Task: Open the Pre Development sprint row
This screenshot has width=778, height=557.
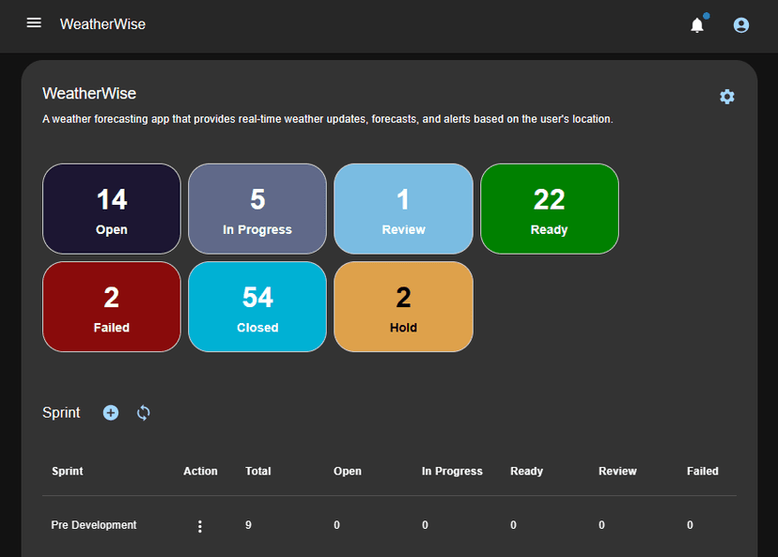Action: click(x=94, y=525)
